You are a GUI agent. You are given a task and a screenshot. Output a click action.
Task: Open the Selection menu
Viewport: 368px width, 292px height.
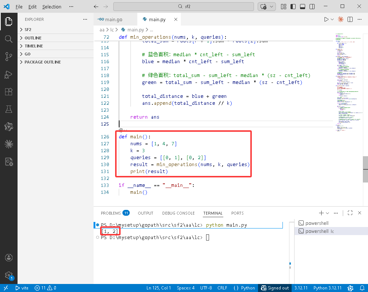click(52, 7)
